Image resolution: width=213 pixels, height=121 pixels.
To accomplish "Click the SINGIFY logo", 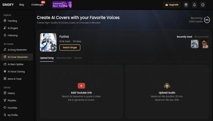I will 8,5.
